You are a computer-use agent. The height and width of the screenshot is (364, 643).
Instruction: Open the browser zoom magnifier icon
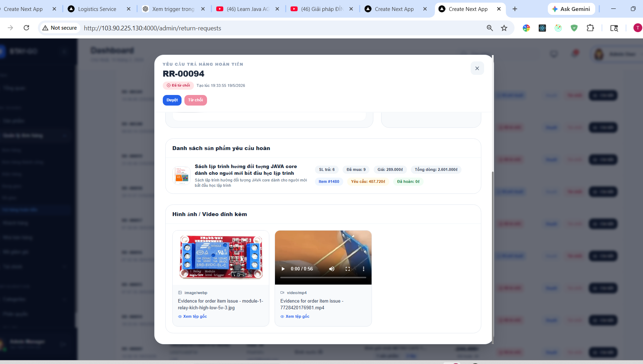click(x=490, y=28)
